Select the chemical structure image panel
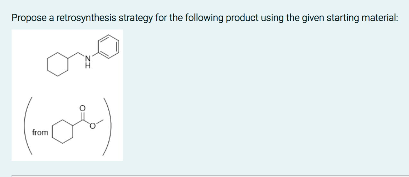Screen dimensions: 409x177 pyautogui.click(x=67, y=95)
